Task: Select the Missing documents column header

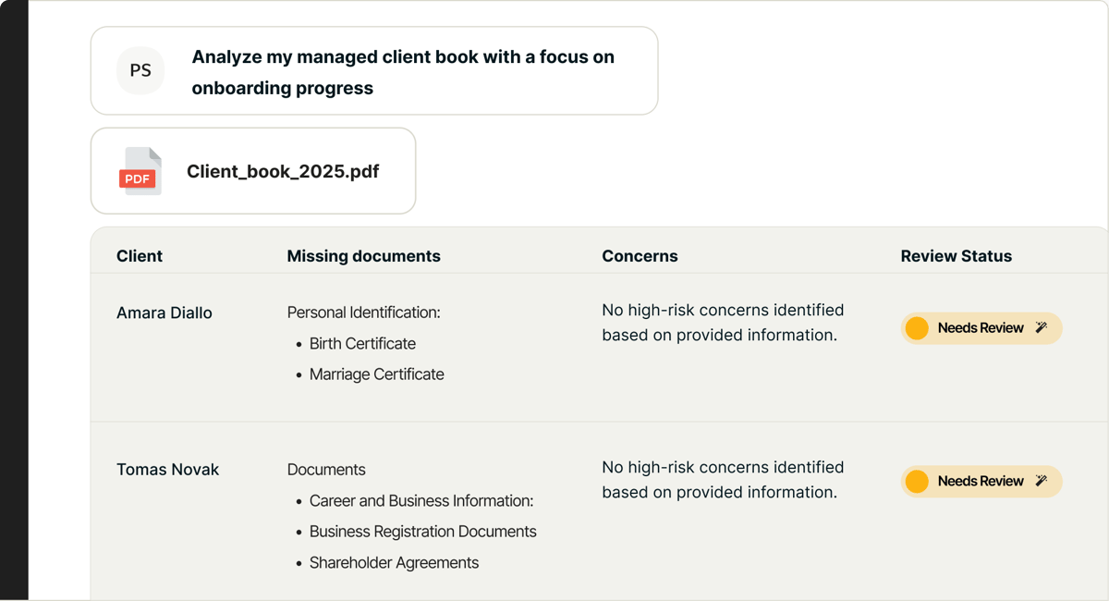Action: [x=363, y=256]
